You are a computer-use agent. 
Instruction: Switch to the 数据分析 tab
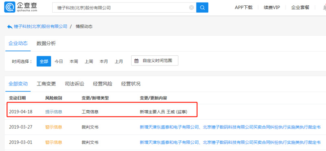point(46,44)
